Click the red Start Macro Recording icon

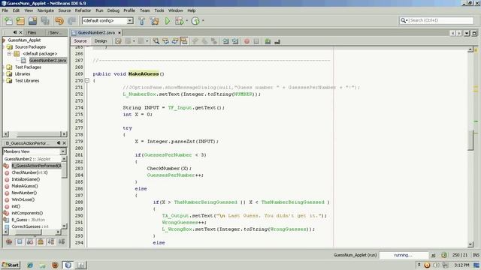click(247, 41)
